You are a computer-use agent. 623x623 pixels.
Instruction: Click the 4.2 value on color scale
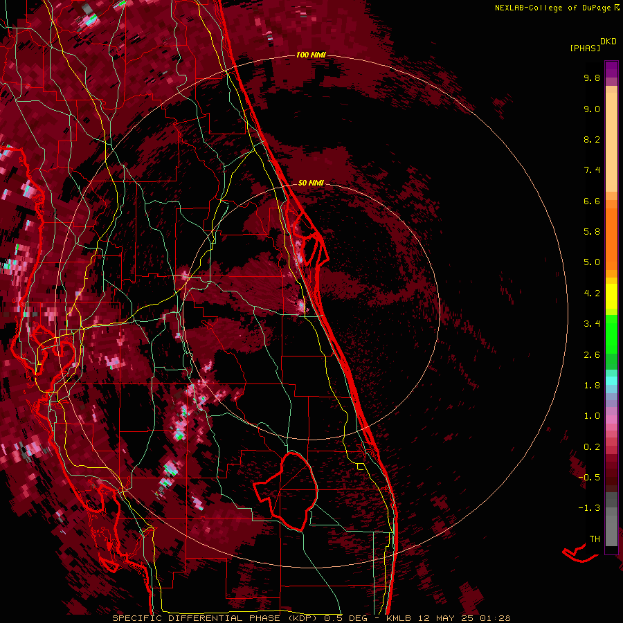click(x=592, y=294)
